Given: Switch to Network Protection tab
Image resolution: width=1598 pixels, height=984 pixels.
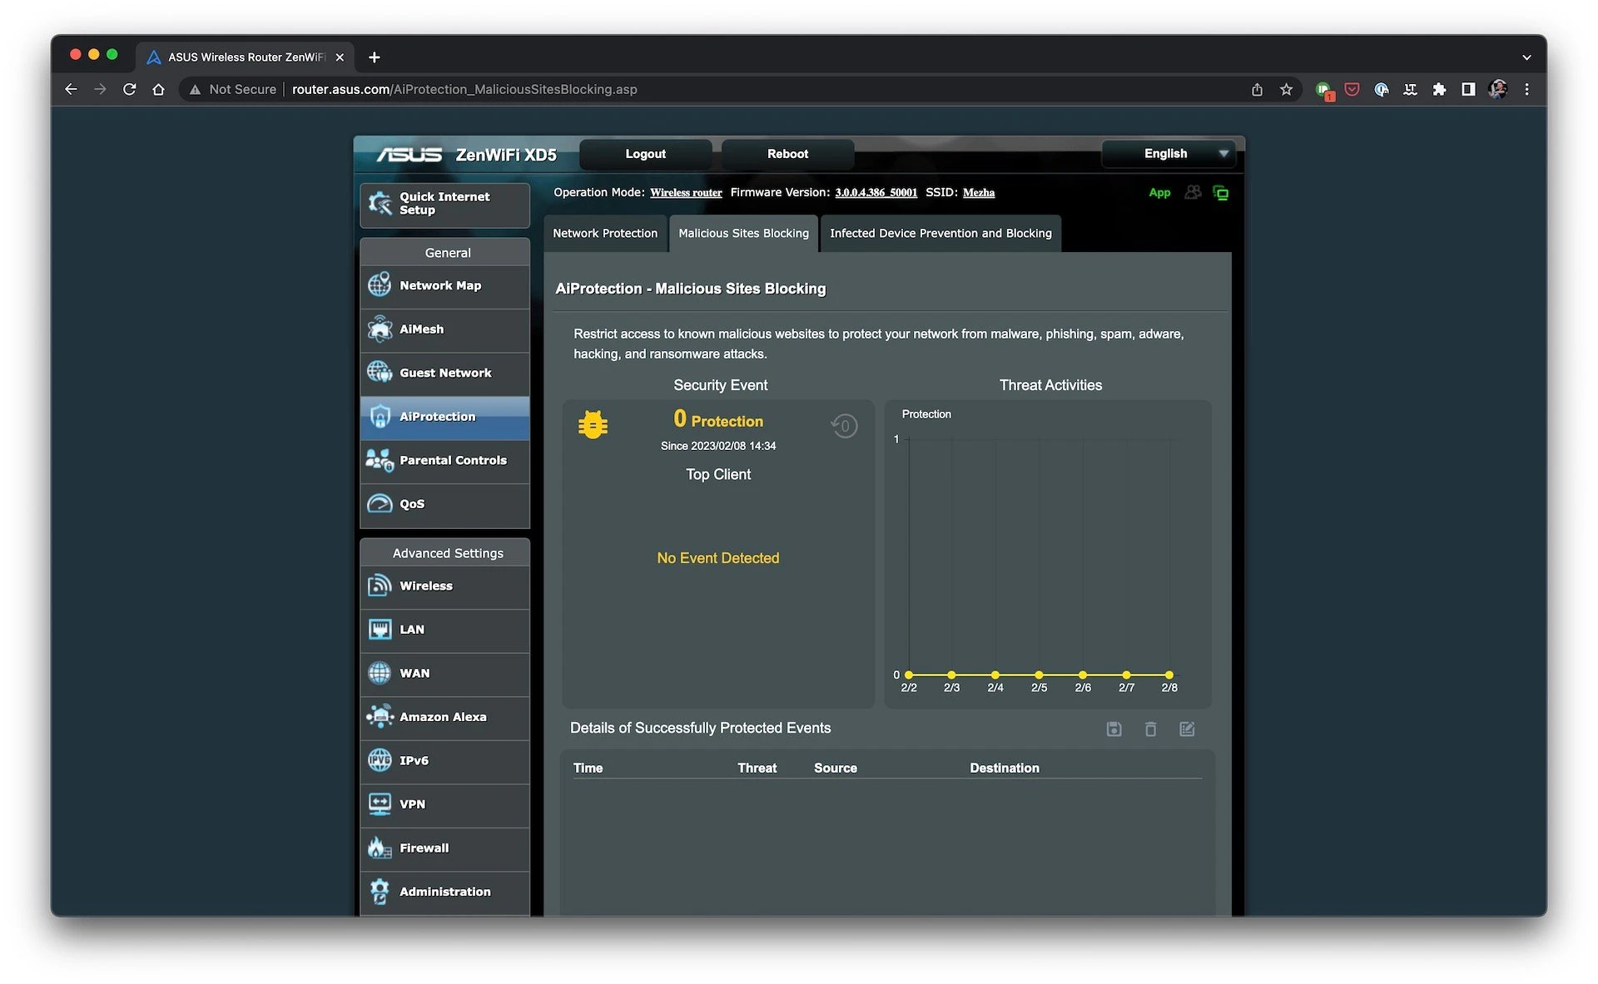Looking at the screenshot, I should 605,233.
